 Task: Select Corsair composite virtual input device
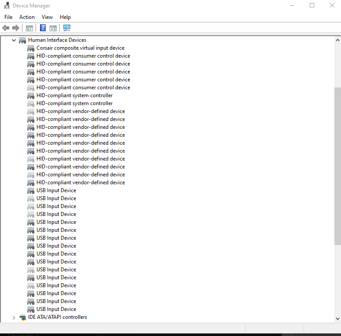[80, 48]
